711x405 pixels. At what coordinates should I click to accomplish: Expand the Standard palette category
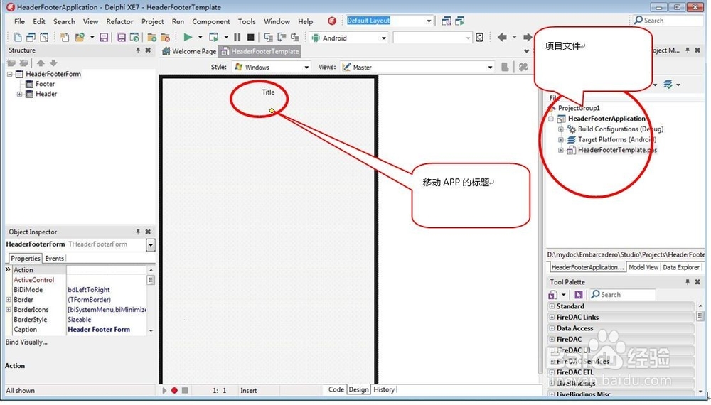552,306
